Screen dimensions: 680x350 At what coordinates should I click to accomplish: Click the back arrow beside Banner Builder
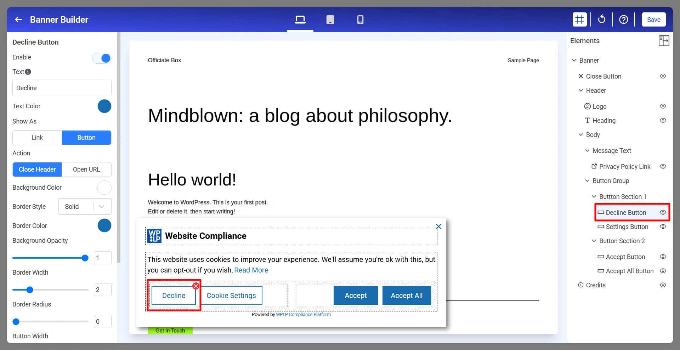[19, 19]
